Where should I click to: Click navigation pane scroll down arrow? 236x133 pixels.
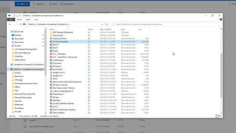[x=45, y=113]
